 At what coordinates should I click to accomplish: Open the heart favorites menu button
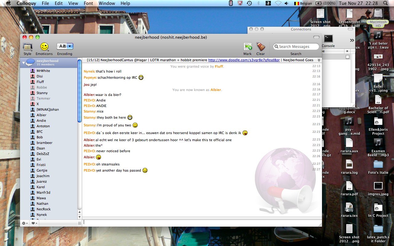[34, 223]
